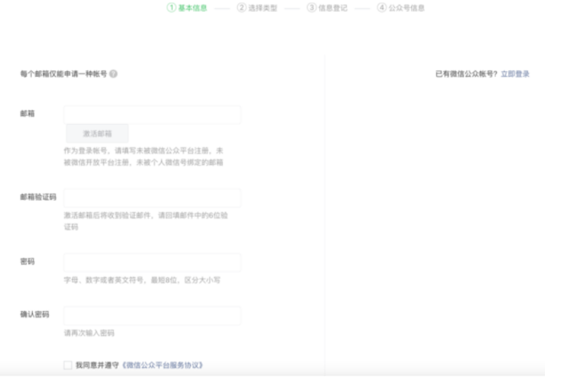Focus the 确认密码 confirm password input
Screen dimensions: 561x379
(x=152, y=316)
